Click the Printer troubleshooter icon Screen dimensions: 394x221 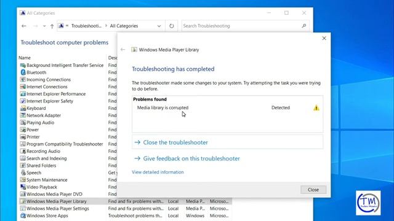point(23,137)
